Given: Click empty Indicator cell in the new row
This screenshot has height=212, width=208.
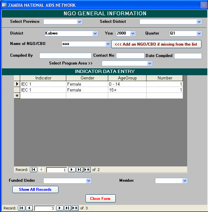Looking at the screenshot, I should click(x=43, y=96).
